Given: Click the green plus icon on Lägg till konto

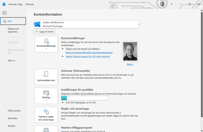Looking at the screenshot, I should pos(37,32).
